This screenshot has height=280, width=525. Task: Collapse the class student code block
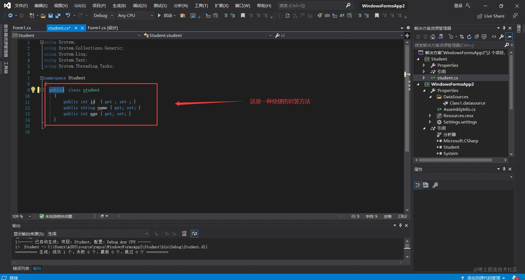click(x=42, y=90)
